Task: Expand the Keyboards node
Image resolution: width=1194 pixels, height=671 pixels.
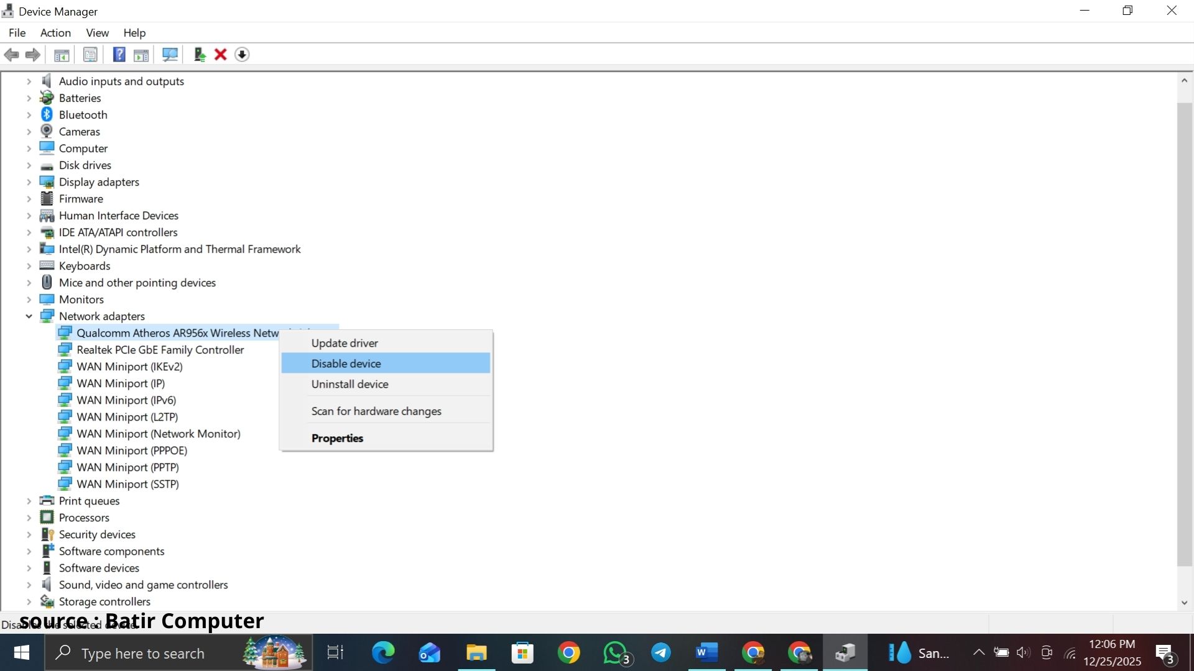Action: click(x=29, y=266)
